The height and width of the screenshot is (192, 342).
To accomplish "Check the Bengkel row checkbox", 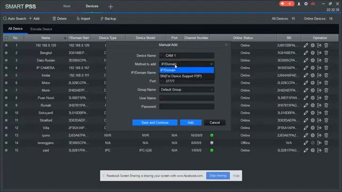I will pyautogui.click(x=6, y=53).
